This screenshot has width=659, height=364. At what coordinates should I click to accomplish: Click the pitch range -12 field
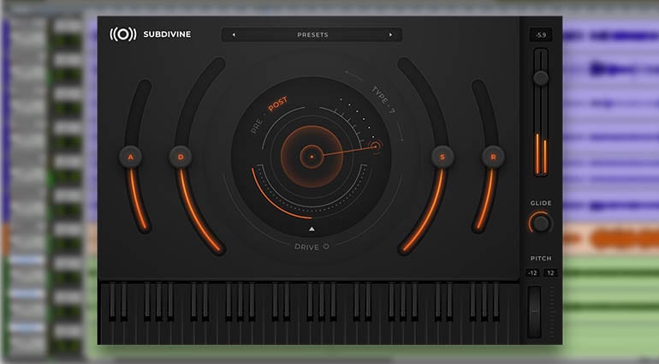pyautogui.click(x=532, y=272)
